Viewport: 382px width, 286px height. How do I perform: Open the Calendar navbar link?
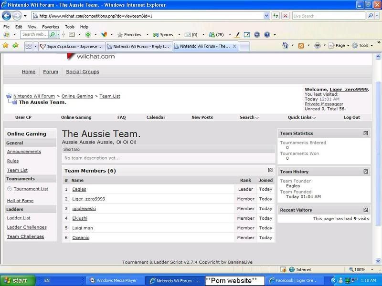(x=156, y=117)
